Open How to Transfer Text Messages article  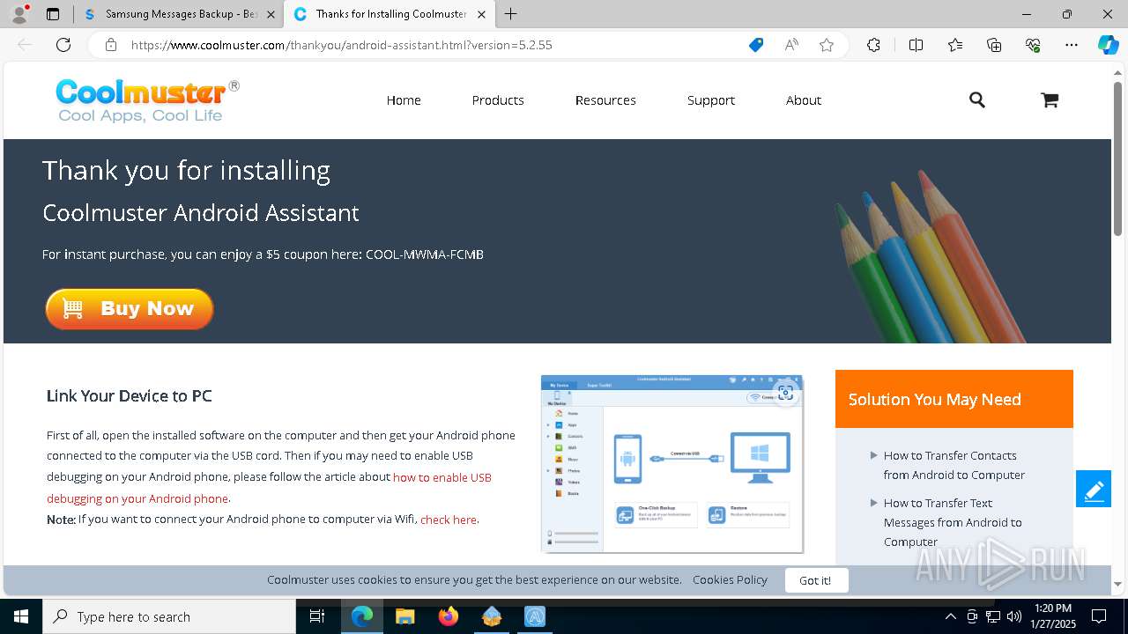click(953, 522)
